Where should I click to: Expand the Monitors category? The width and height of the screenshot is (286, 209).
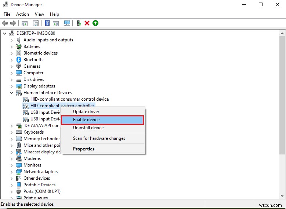coord(11,165)
